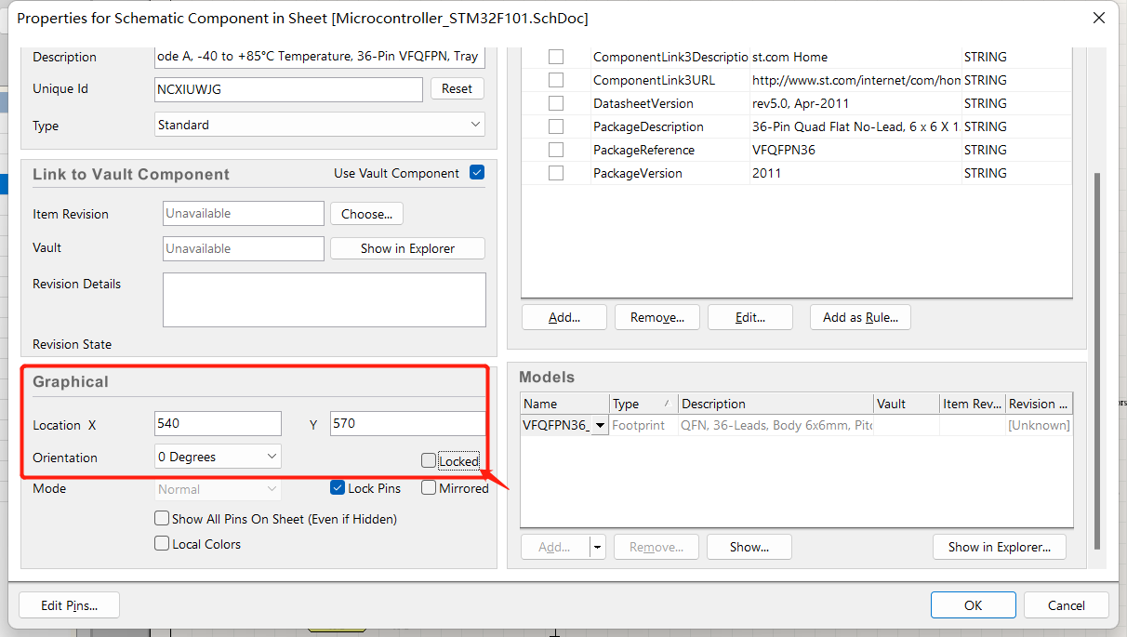Check Show All Pins On Sheet

pos(163,519)
